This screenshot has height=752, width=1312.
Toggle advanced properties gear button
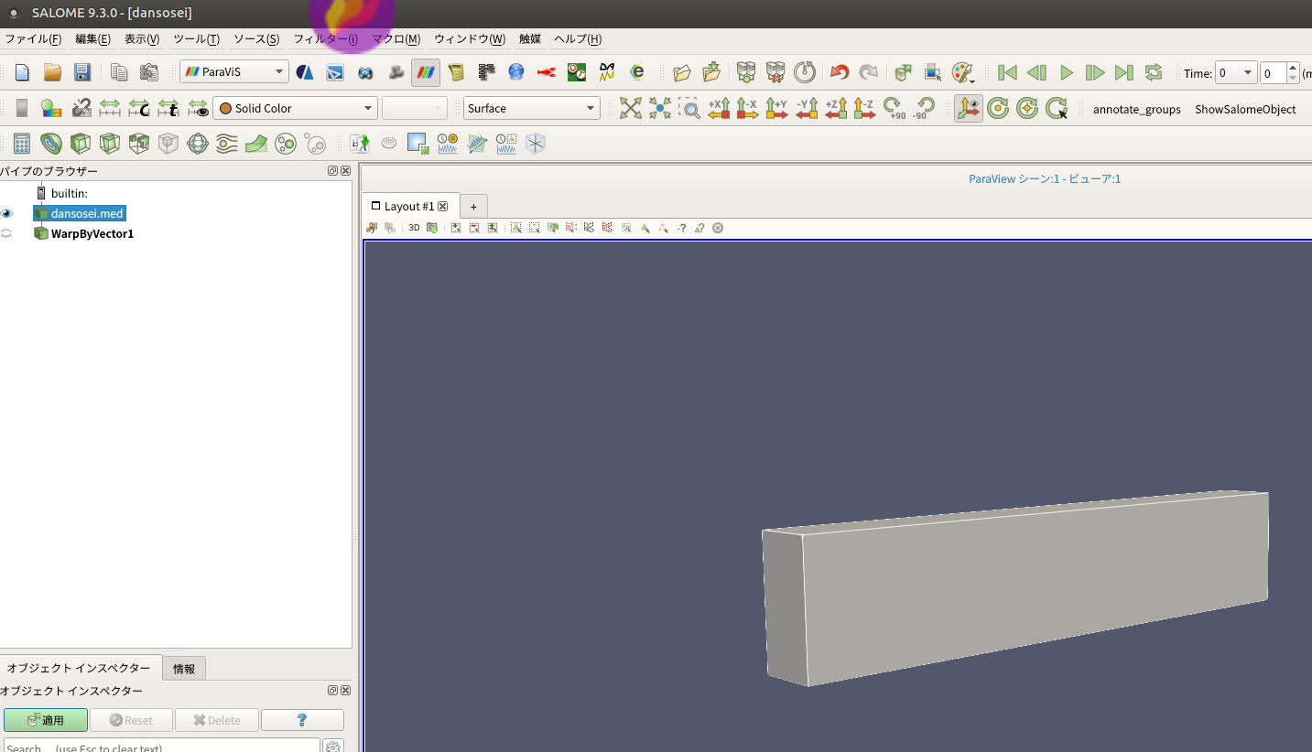coord(333,747)
